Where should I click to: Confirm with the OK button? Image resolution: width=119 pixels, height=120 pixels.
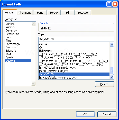[x=85, y=114]
